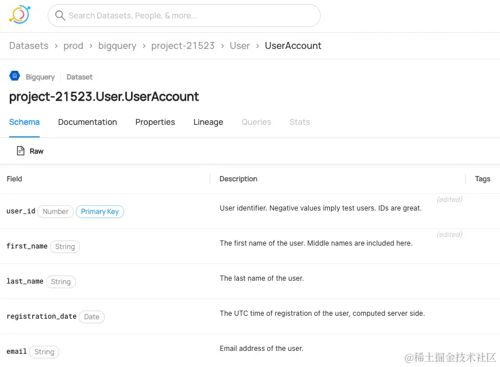Click the Raw document icon
500x367 pixels.
21,151
